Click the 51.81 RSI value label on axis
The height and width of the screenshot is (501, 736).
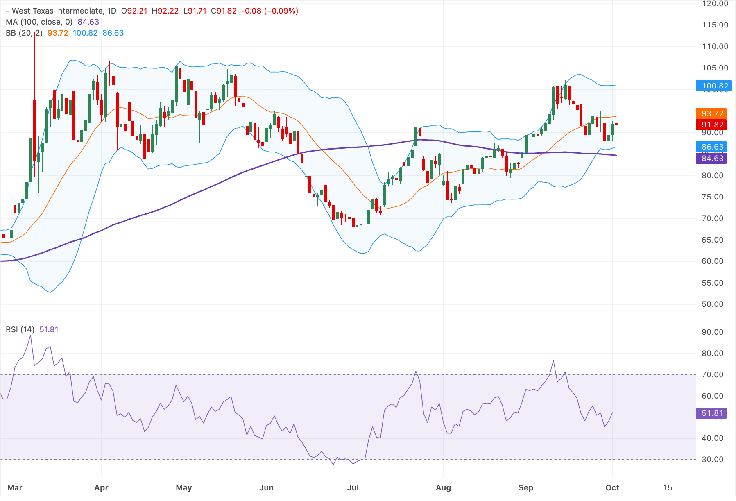(712, 413)
